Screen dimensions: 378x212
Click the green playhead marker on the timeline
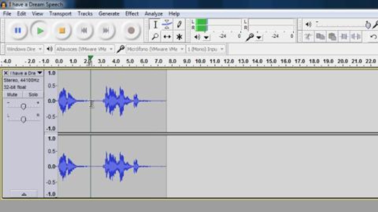90,58
